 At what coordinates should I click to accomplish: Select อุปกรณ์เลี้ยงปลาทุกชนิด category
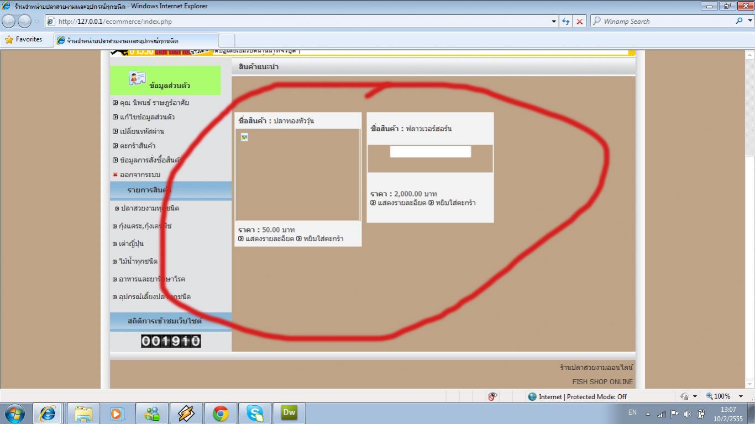coord(155,296)
